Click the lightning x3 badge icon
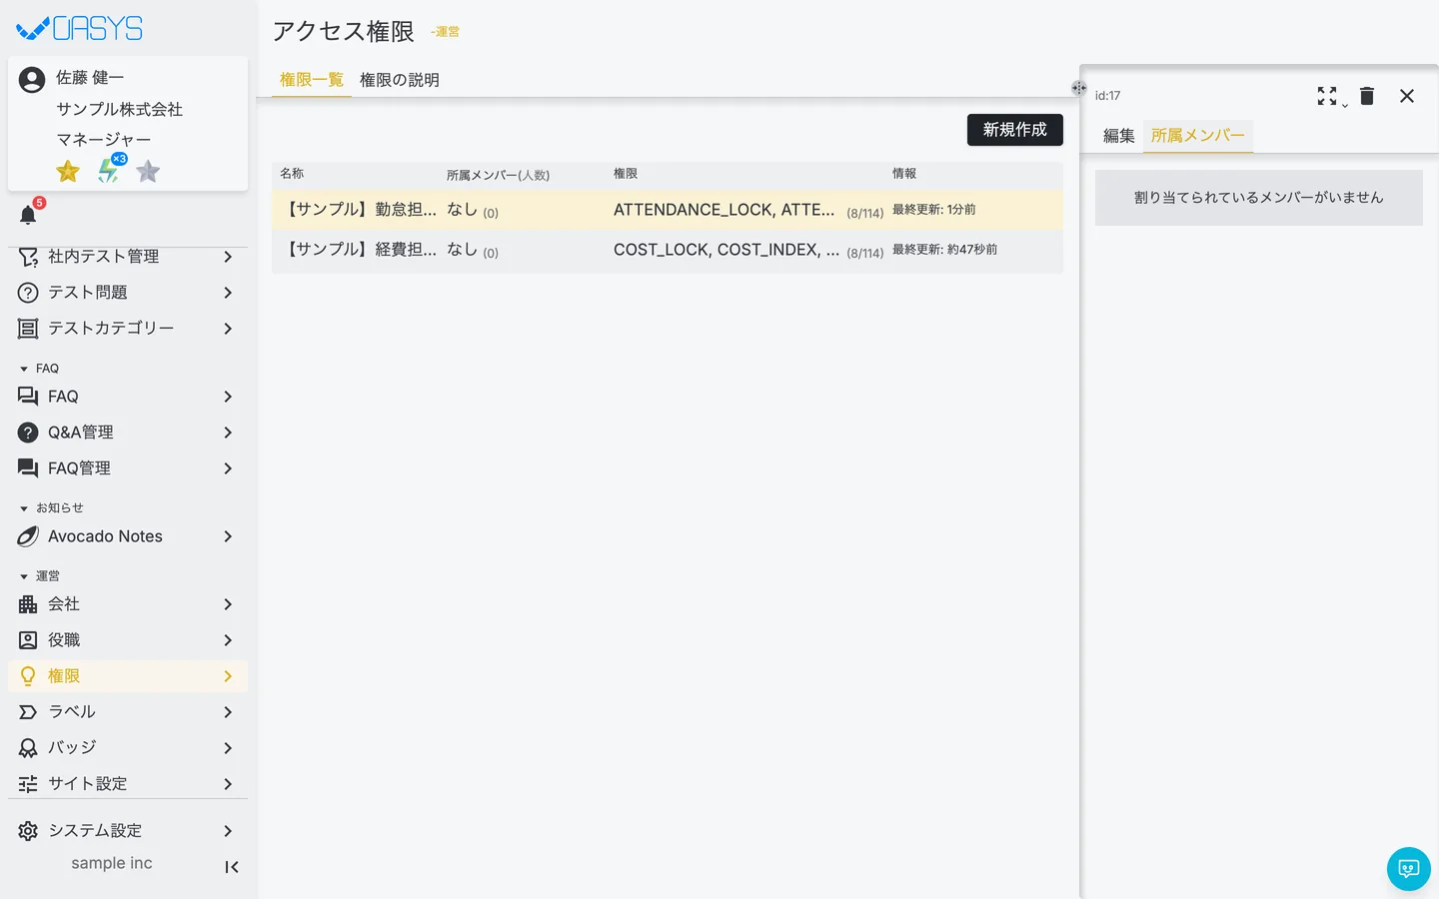Screen dimensions: 1439x899 tap(109, 170)
